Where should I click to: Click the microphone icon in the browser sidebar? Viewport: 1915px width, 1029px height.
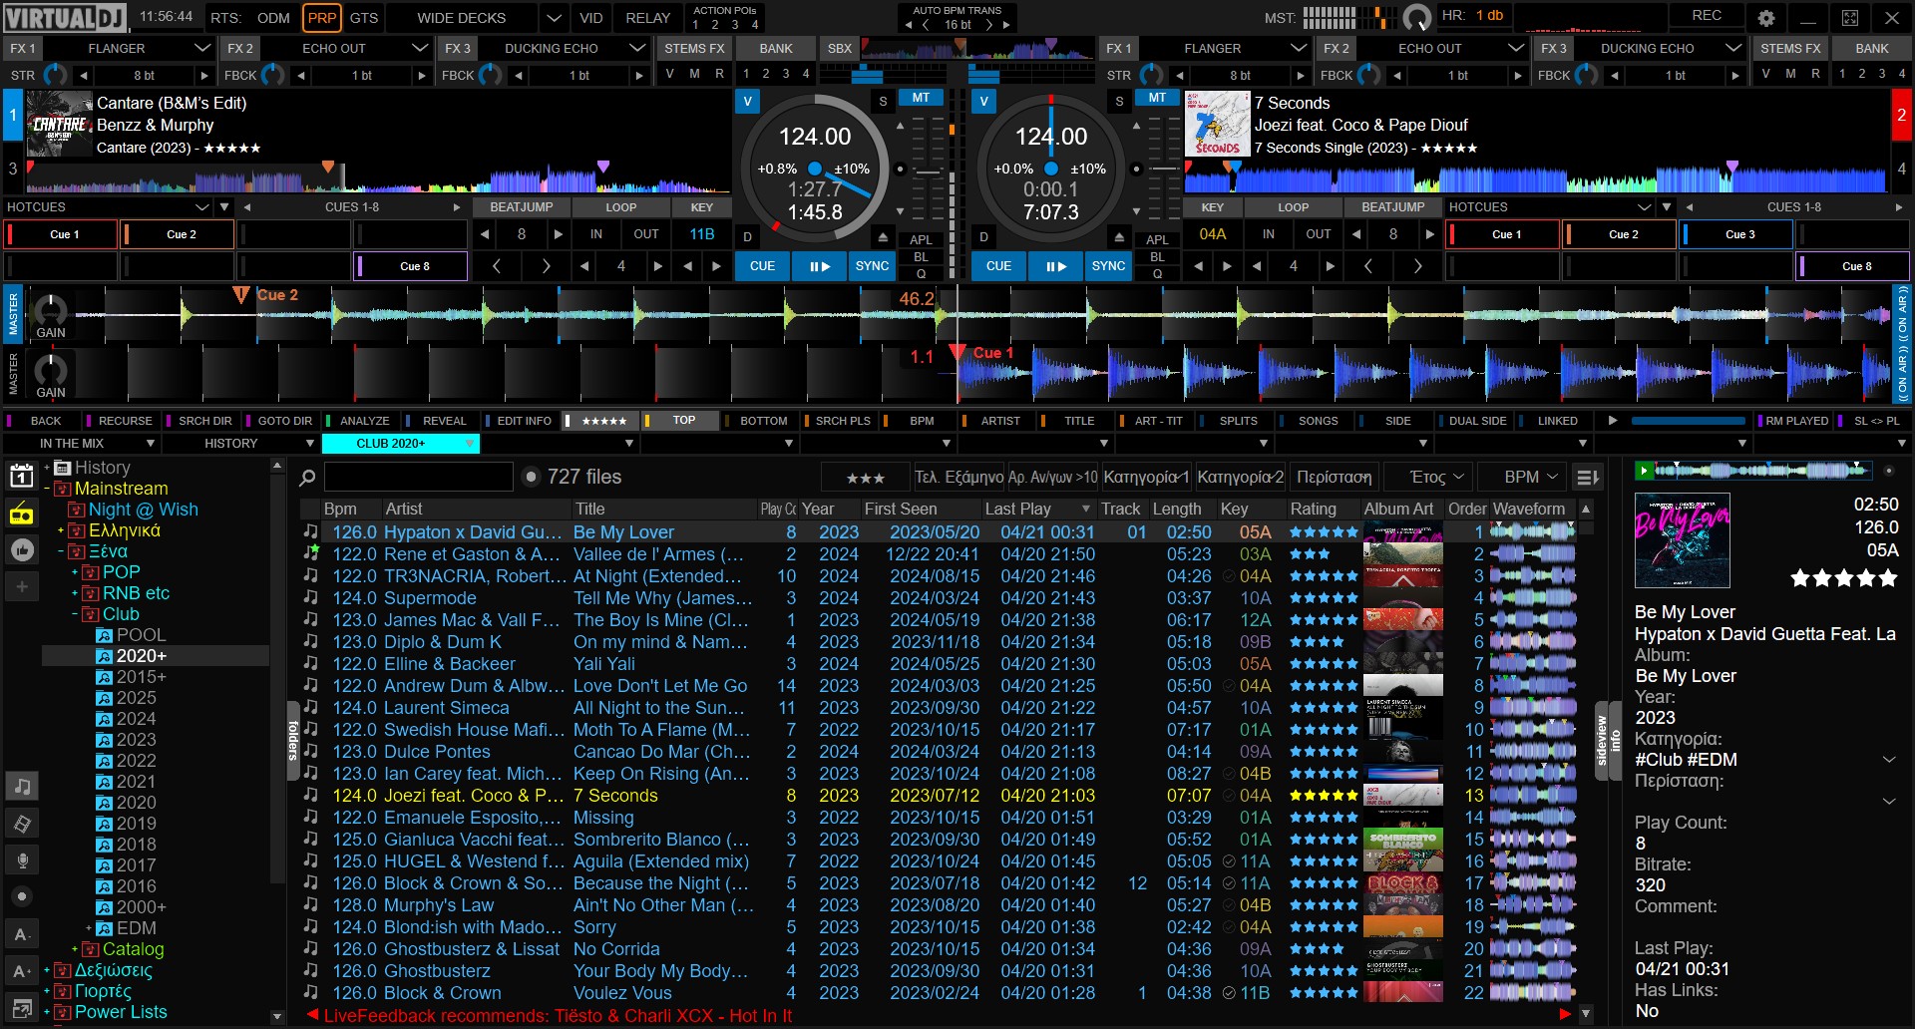[x=22, y=860]
